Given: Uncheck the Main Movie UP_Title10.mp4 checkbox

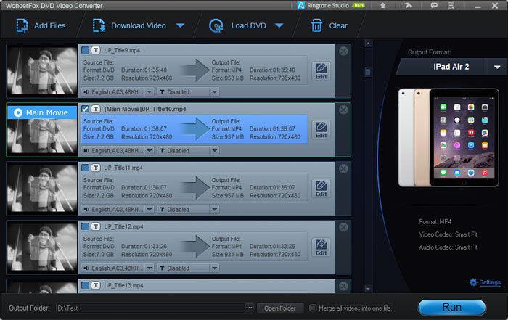Looking at the screenshot, I should (85, 109).
